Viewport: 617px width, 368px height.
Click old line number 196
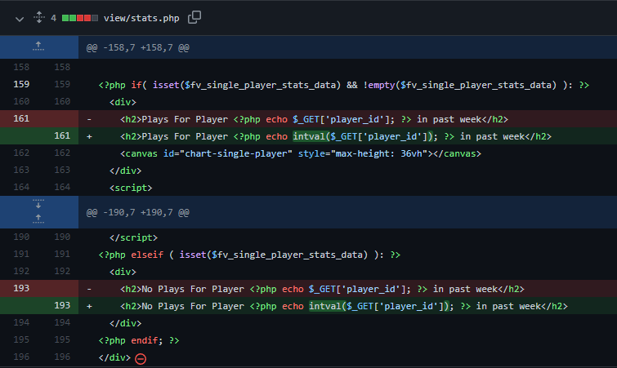[x=21, y=357]
